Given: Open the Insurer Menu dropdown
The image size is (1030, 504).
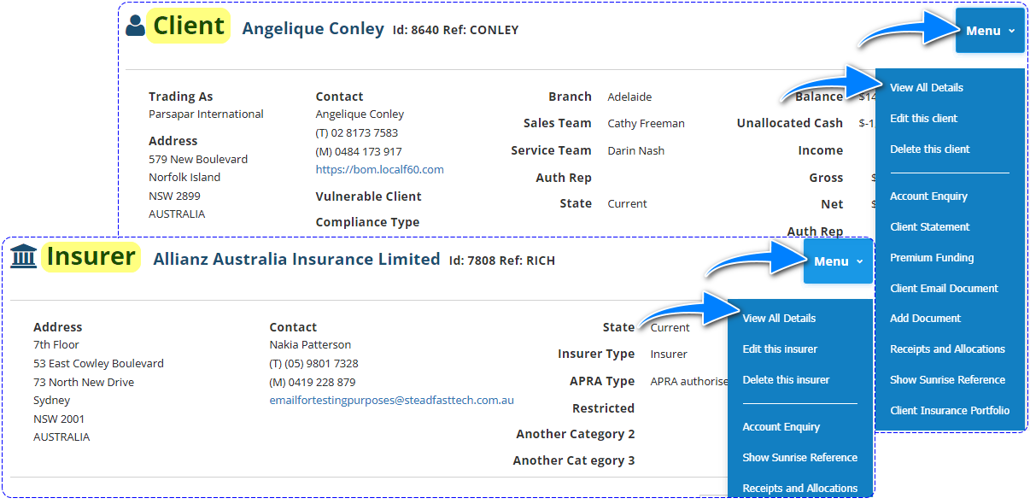Looking at the screenshot, I should [838, 261].
